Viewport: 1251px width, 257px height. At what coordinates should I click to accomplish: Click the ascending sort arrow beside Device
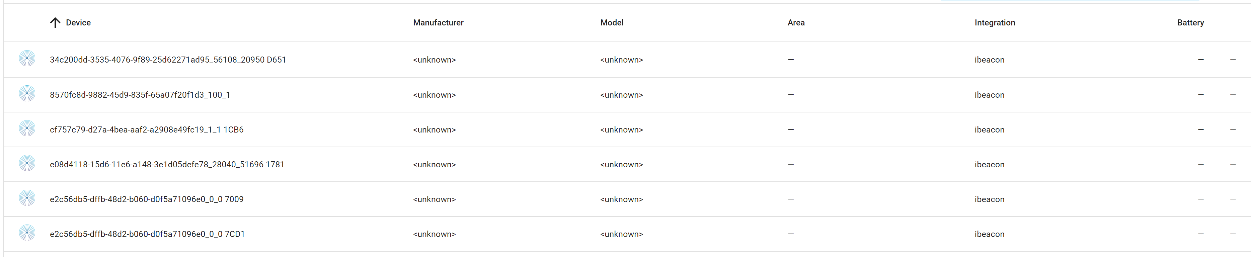pyautogui.click(x=55, y=22)
